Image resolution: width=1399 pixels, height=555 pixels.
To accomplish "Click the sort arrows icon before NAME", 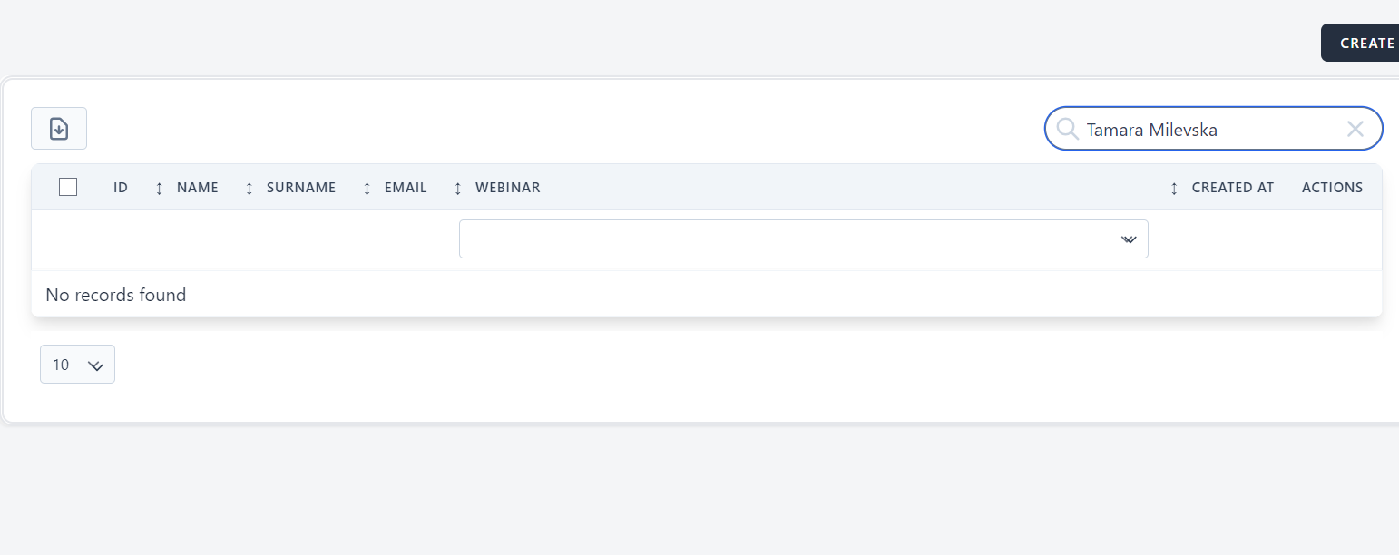I will (160, 188).
